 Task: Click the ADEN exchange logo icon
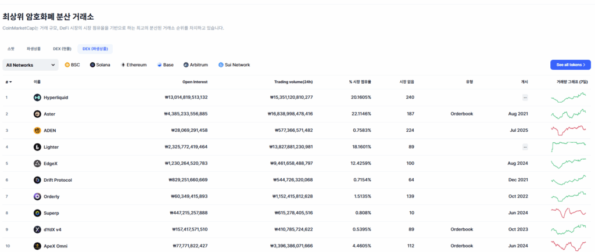(38, 131)
